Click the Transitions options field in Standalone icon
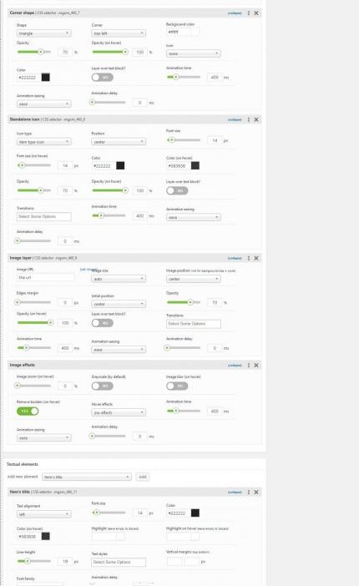 click(x=43, y=216)
